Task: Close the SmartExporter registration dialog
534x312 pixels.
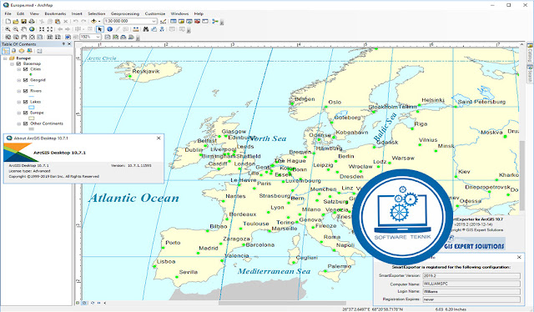Action: coord(519,258)
